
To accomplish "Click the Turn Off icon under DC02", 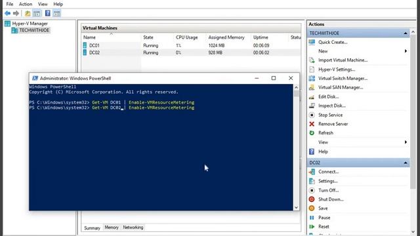I will [x=312, y=190].
